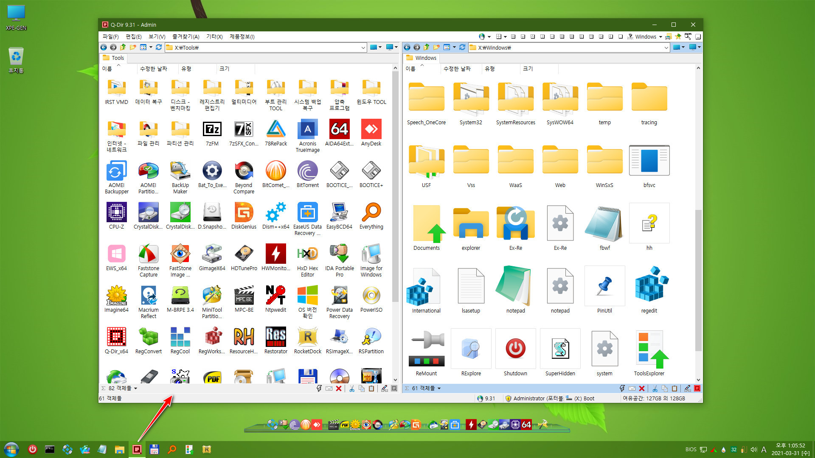The width and height of the screenshot is (815, 458).
Task: Expand X:\Windows address bar dropdown
Action: [x=666, y=47]
